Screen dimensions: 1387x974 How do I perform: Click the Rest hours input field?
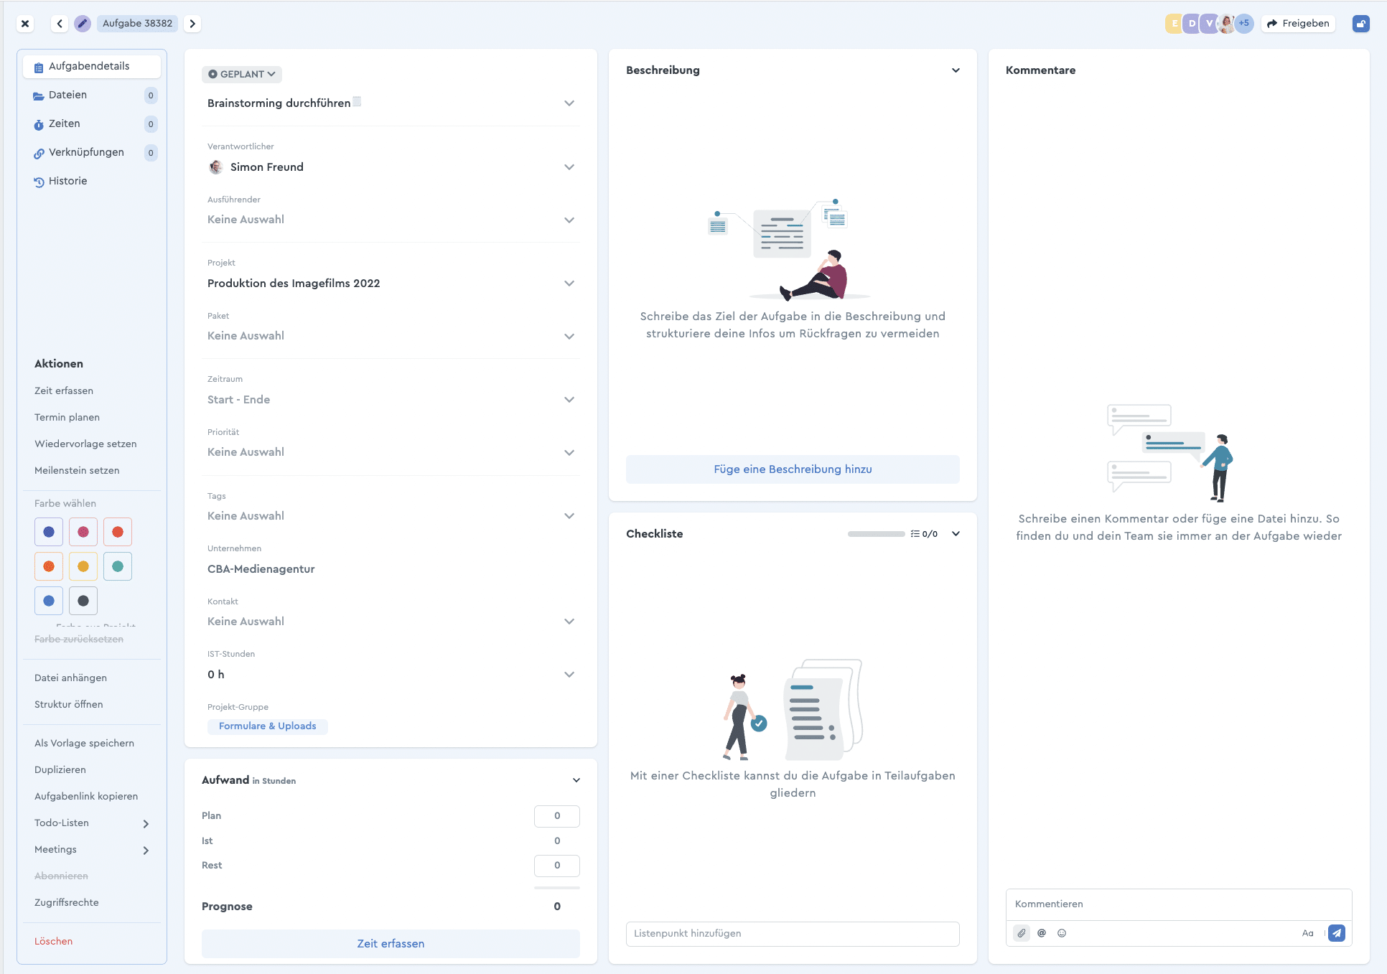(557, 866)
